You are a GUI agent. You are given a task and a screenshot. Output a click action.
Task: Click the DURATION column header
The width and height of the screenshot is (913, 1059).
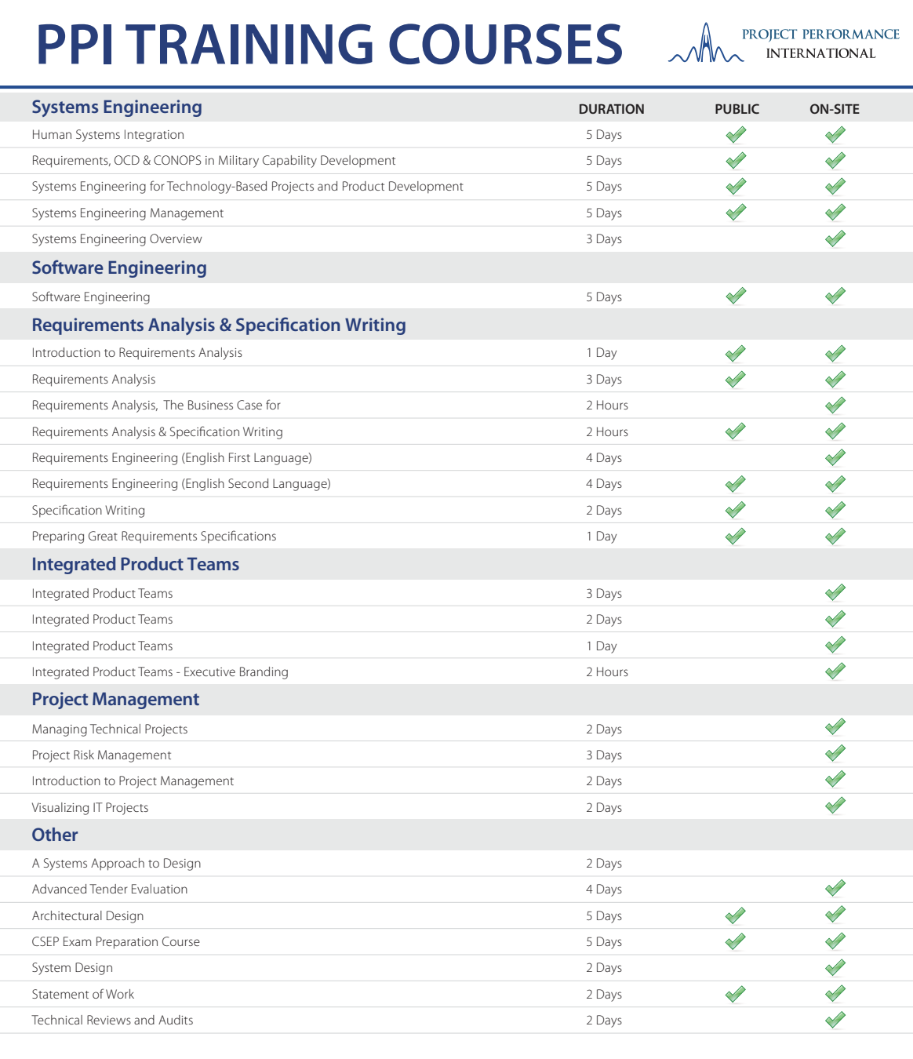click(x=611, y=109)
